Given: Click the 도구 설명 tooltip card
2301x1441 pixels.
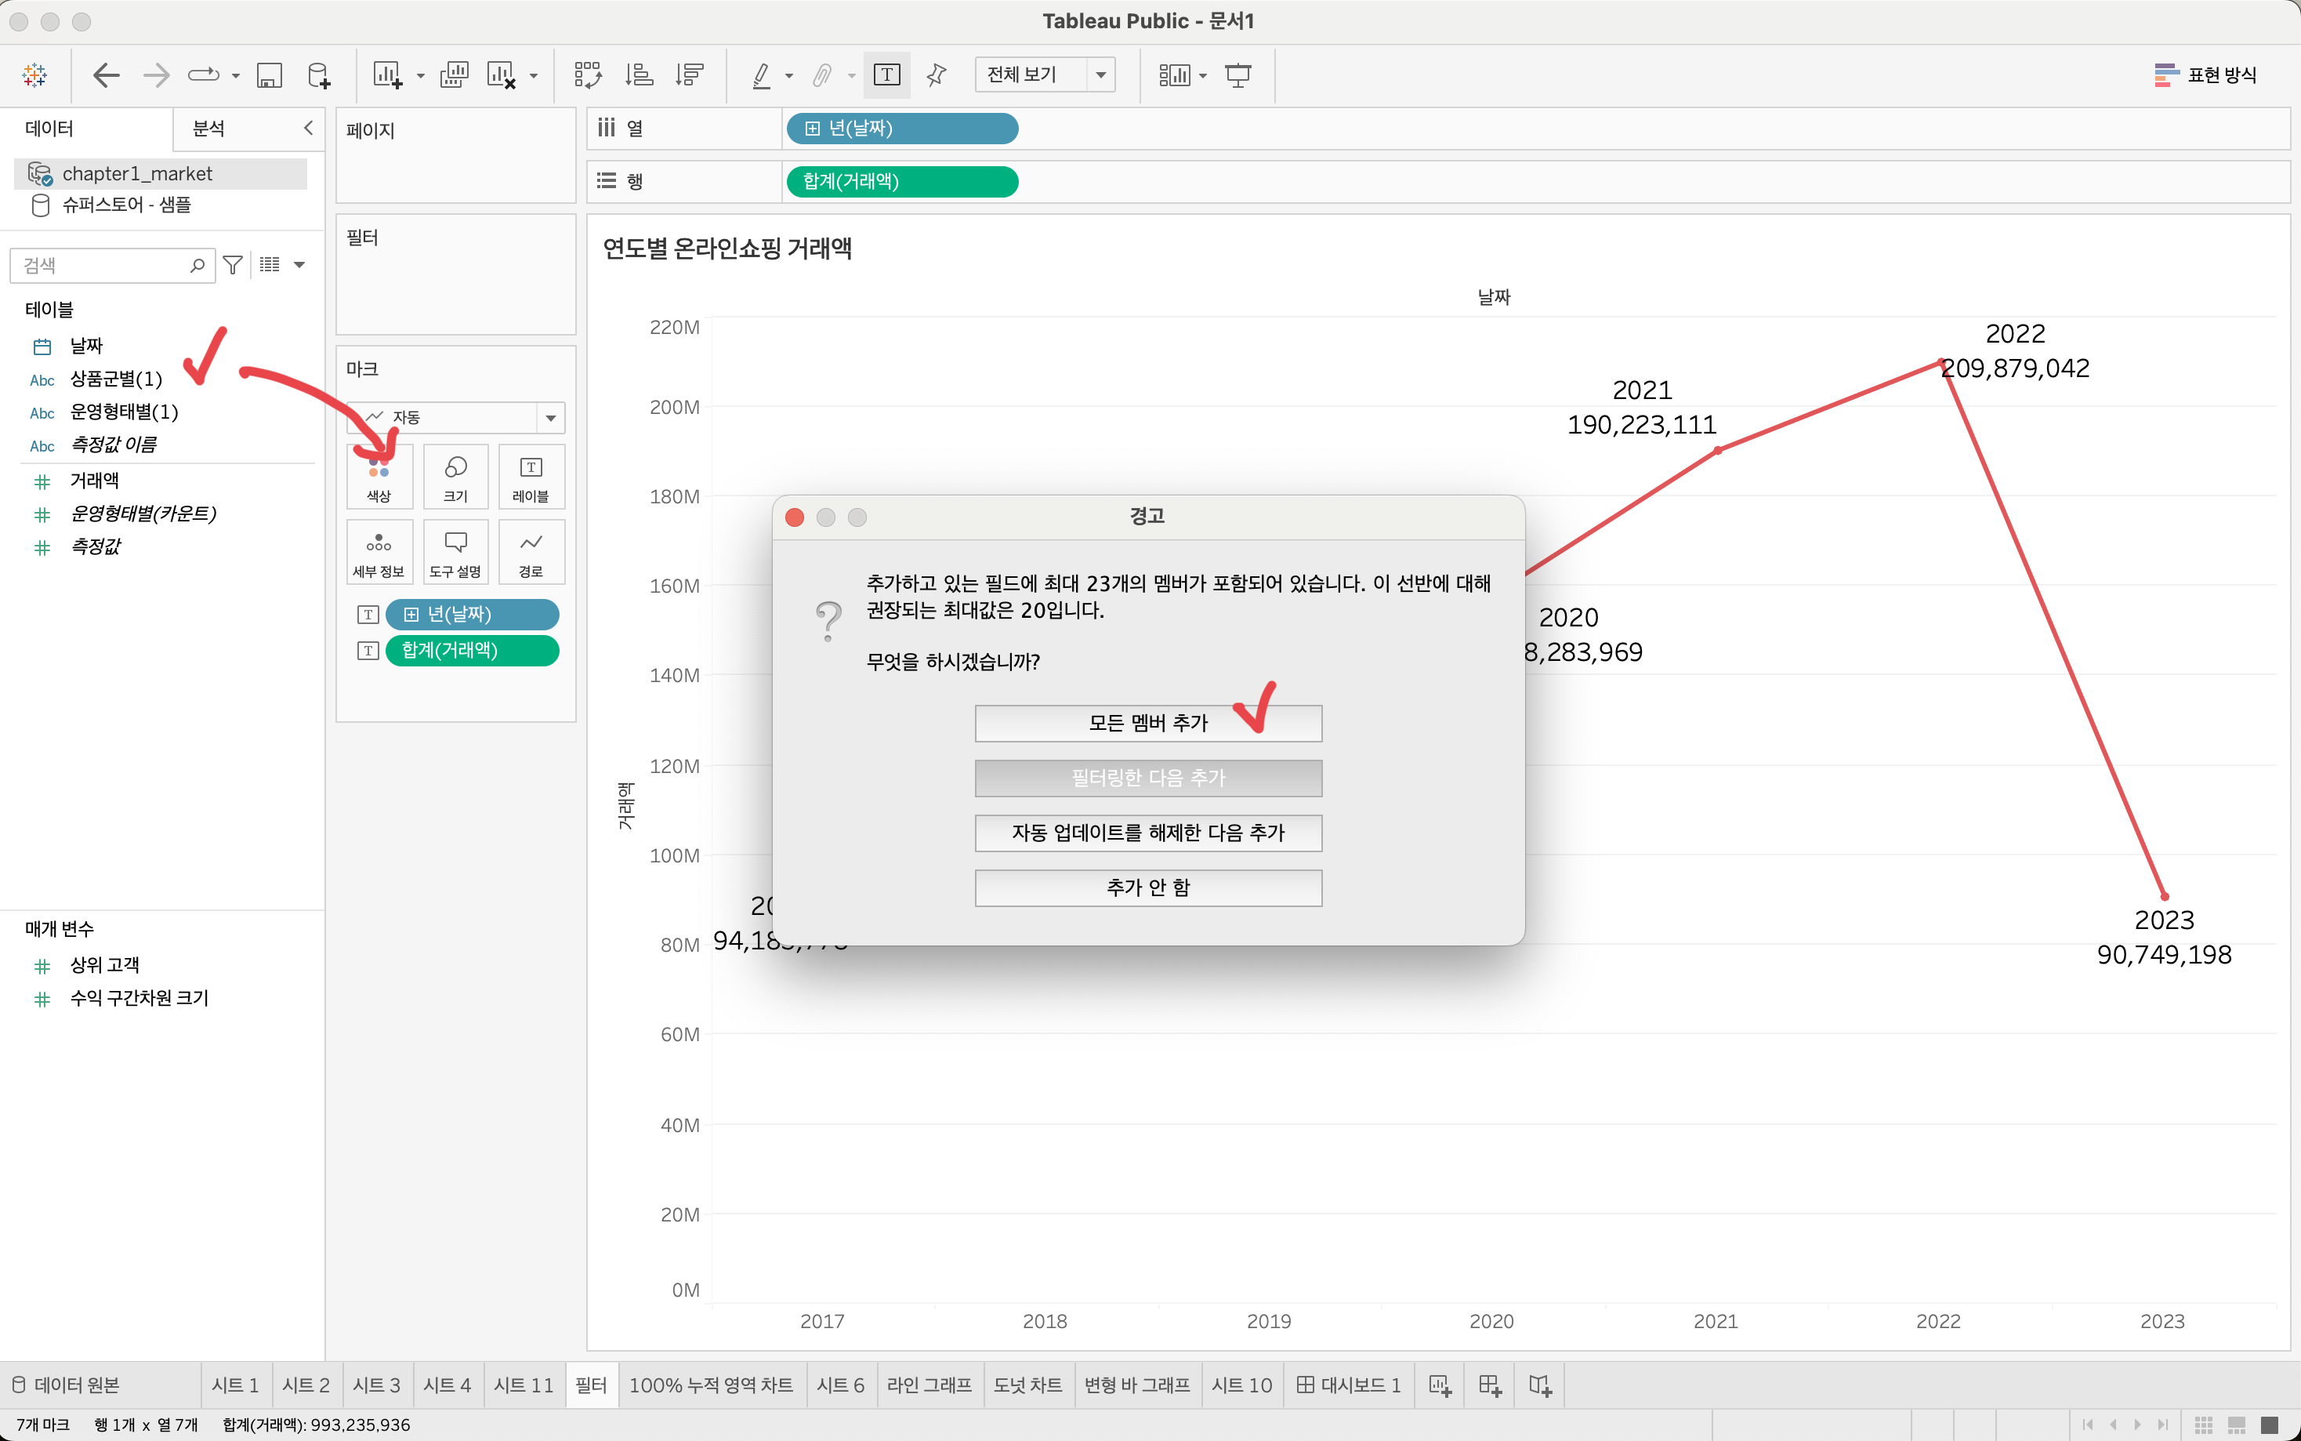Looking at the screenshot, I should 455,553.
